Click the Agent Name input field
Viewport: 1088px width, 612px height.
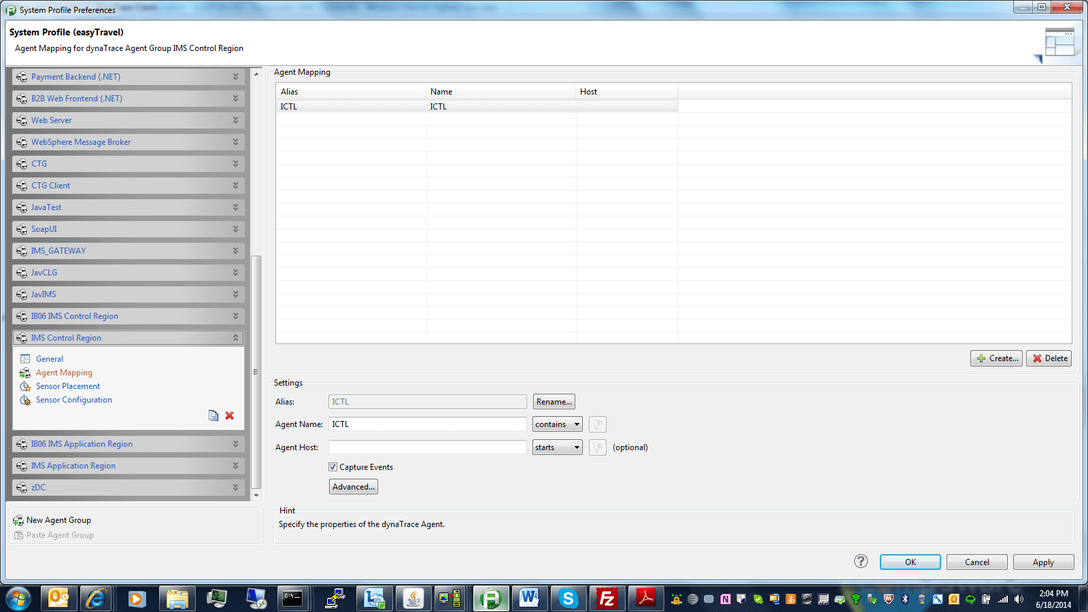pos(428,424)
